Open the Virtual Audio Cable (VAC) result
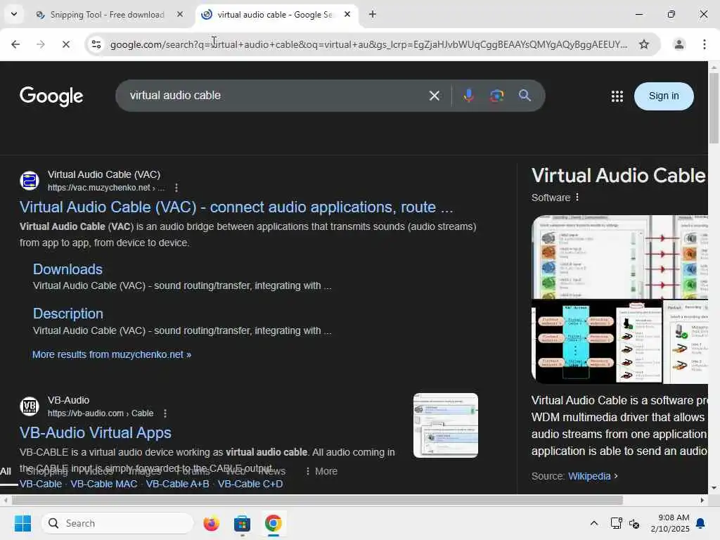Viewport: 720px width, 540px height. tap(236, 207)
